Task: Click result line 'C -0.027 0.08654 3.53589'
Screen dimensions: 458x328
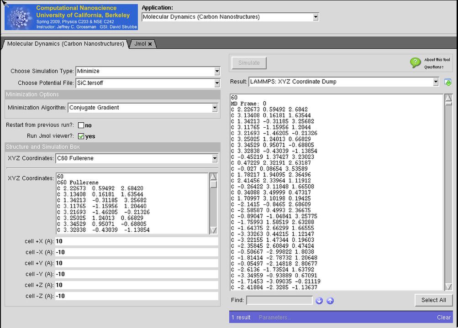Action: click(269, 169)
